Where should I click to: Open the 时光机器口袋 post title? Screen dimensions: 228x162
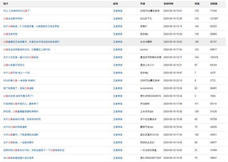pyautogui.click(x=19, y=80)
